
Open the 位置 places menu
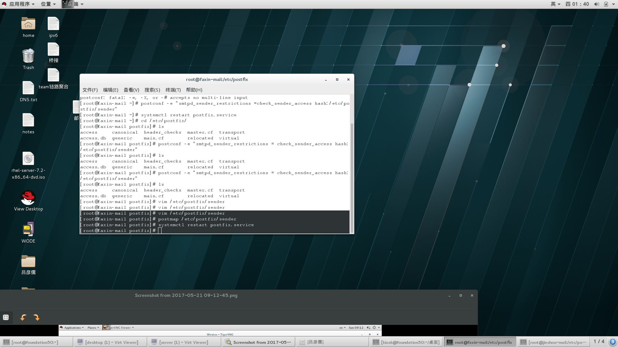coord(48,4)
